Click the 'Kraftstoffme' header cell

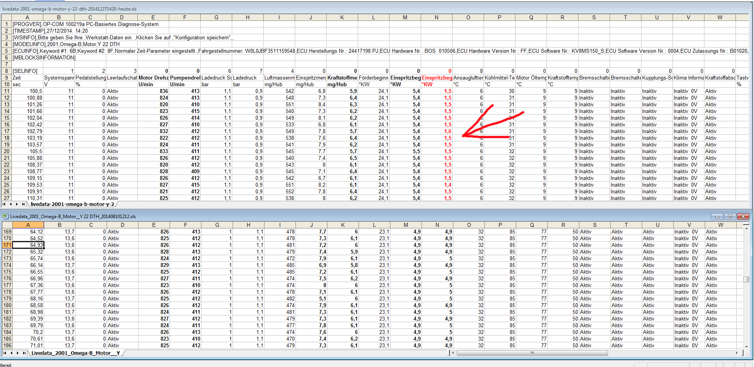pos(342,78)
